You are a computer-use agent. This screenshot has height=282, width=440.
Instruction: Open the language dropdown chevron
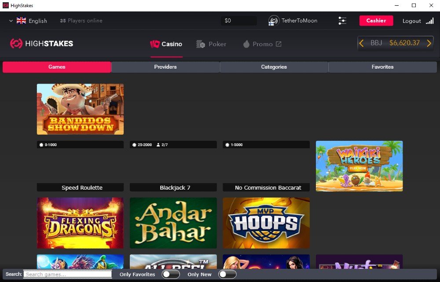pyautogui.click(x=11, y=21)
